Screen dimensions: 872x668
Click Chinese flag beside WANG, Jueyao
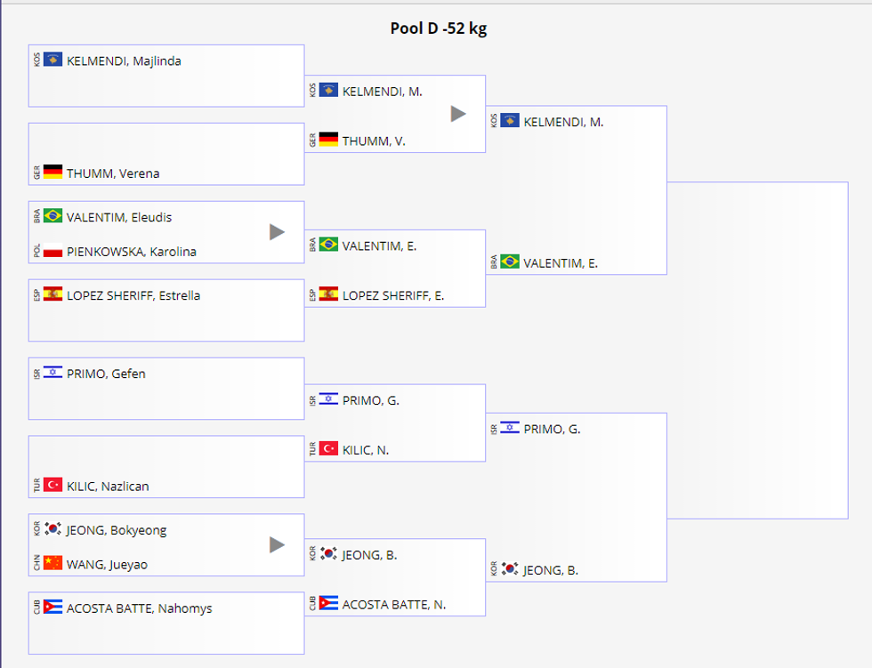[52, 563]
